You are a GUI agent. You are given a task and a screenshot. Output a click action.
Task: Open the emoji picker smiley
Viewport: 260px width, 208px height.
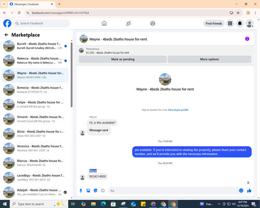pyautogui.click(x=241, y=191)
